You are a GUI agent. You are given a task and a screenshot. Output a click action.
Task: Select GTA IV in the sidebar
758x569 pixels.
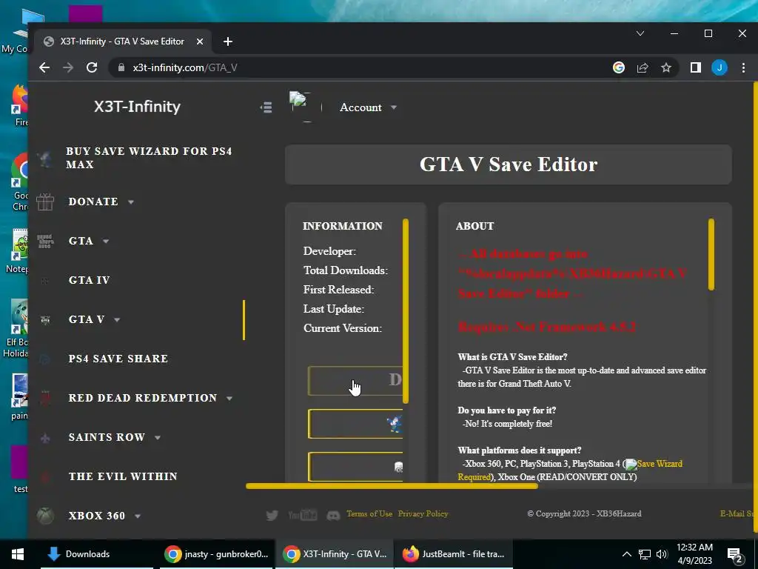[89, 280]
